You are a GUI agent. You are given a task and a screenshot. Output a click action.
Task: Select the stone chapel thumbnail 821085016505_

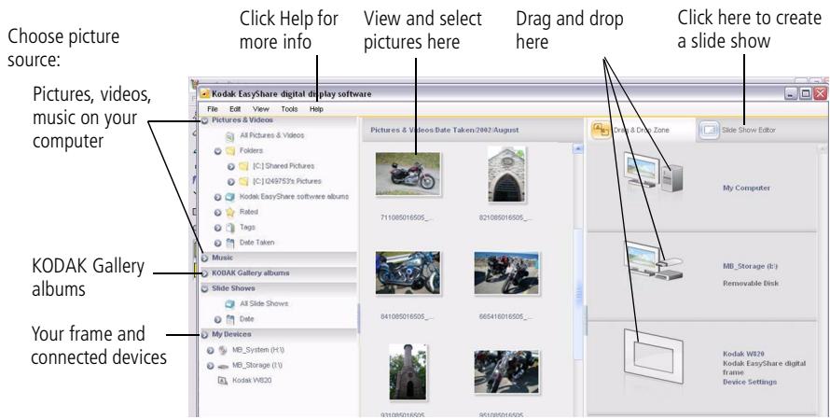(507, 175)
